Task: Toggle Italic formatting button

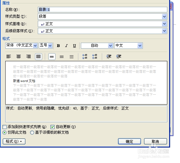Action: [66, 46]
